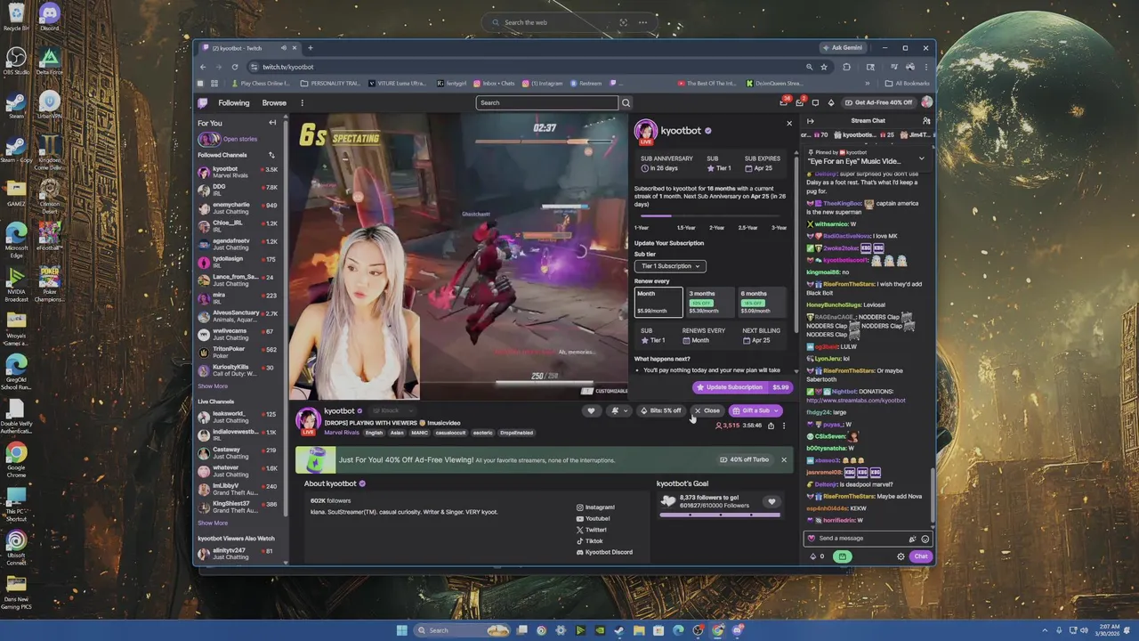Click the Twitch Search input field
The image size is (1139, 641).
click(x=547, y=102)
